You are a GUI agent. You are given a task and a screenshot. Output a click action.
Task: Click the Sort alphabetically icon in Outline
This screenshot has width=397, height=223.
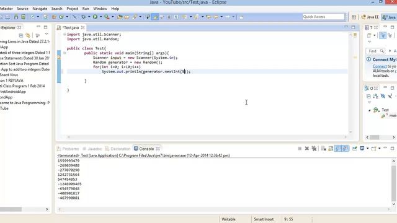click(x=375, y=96)
